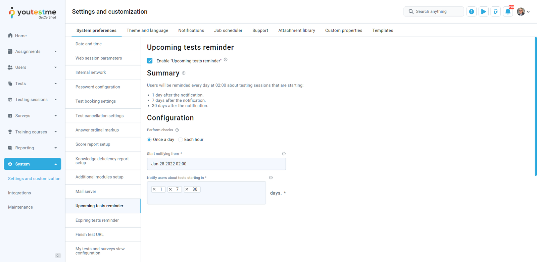Remove the 30 days tag
Viewport: 537px width, 262px height.
187,190
